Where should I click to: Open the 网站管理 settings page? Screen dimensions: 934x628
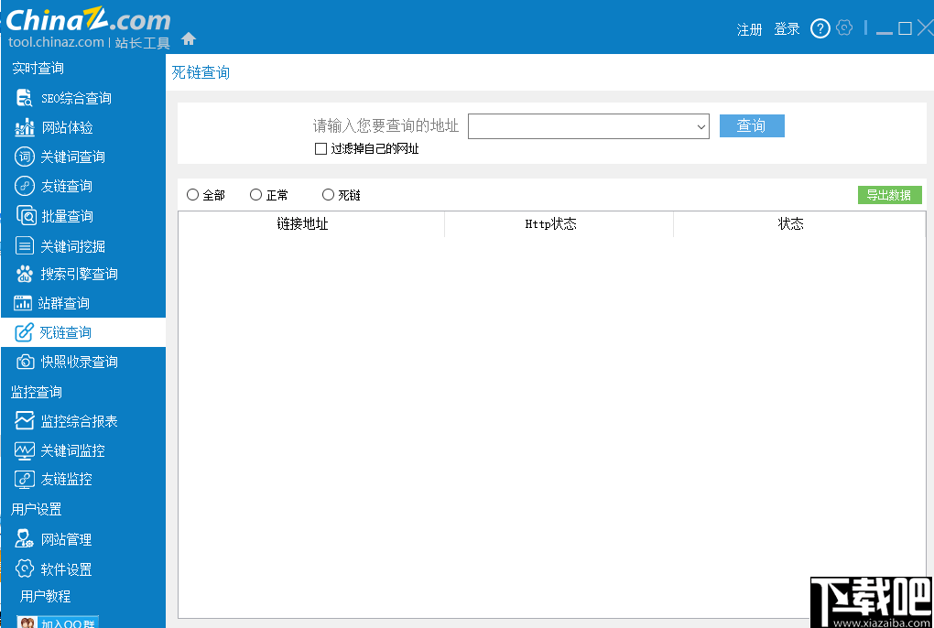click(63, 538)
